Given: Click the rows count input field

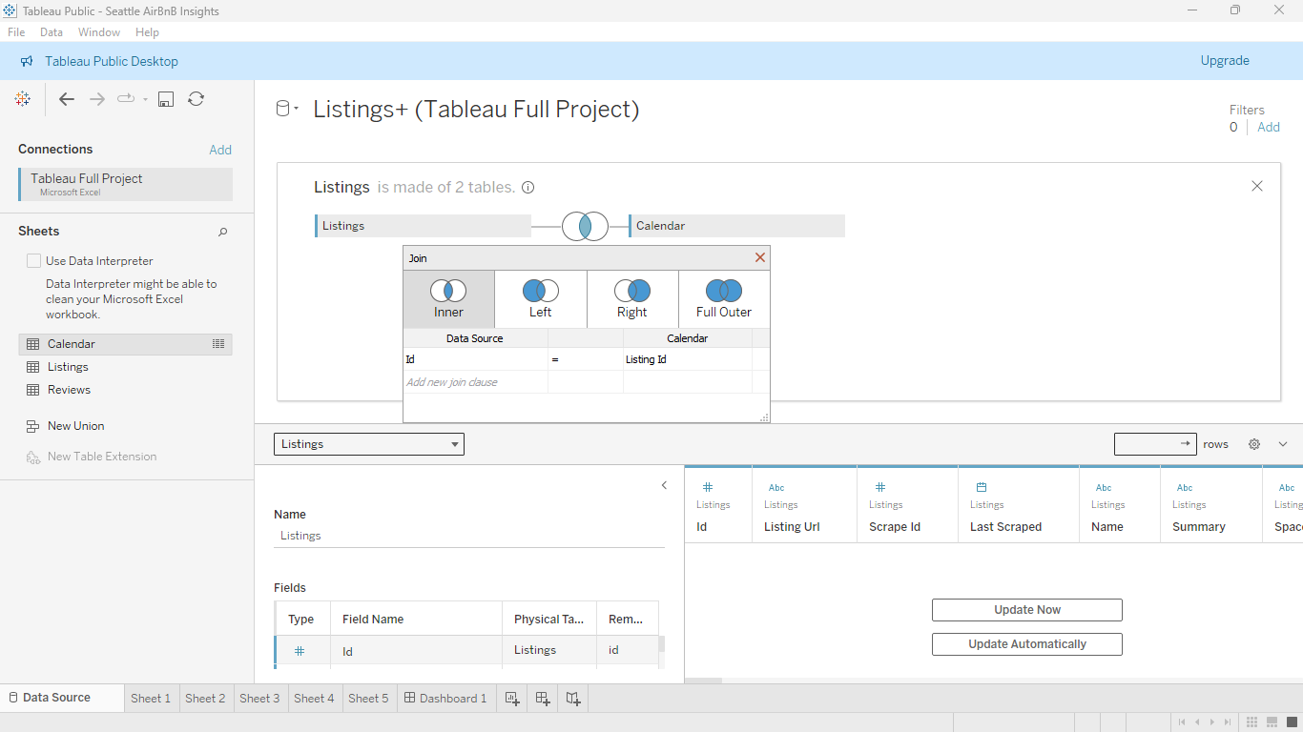Looking at the screenshot, I should pyautogui.click(x=1155, y=444).
